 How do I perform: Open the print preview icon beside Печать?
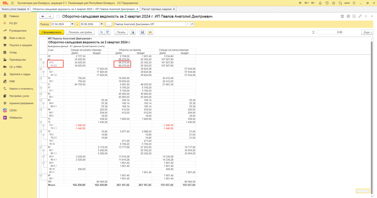[133, 32]
